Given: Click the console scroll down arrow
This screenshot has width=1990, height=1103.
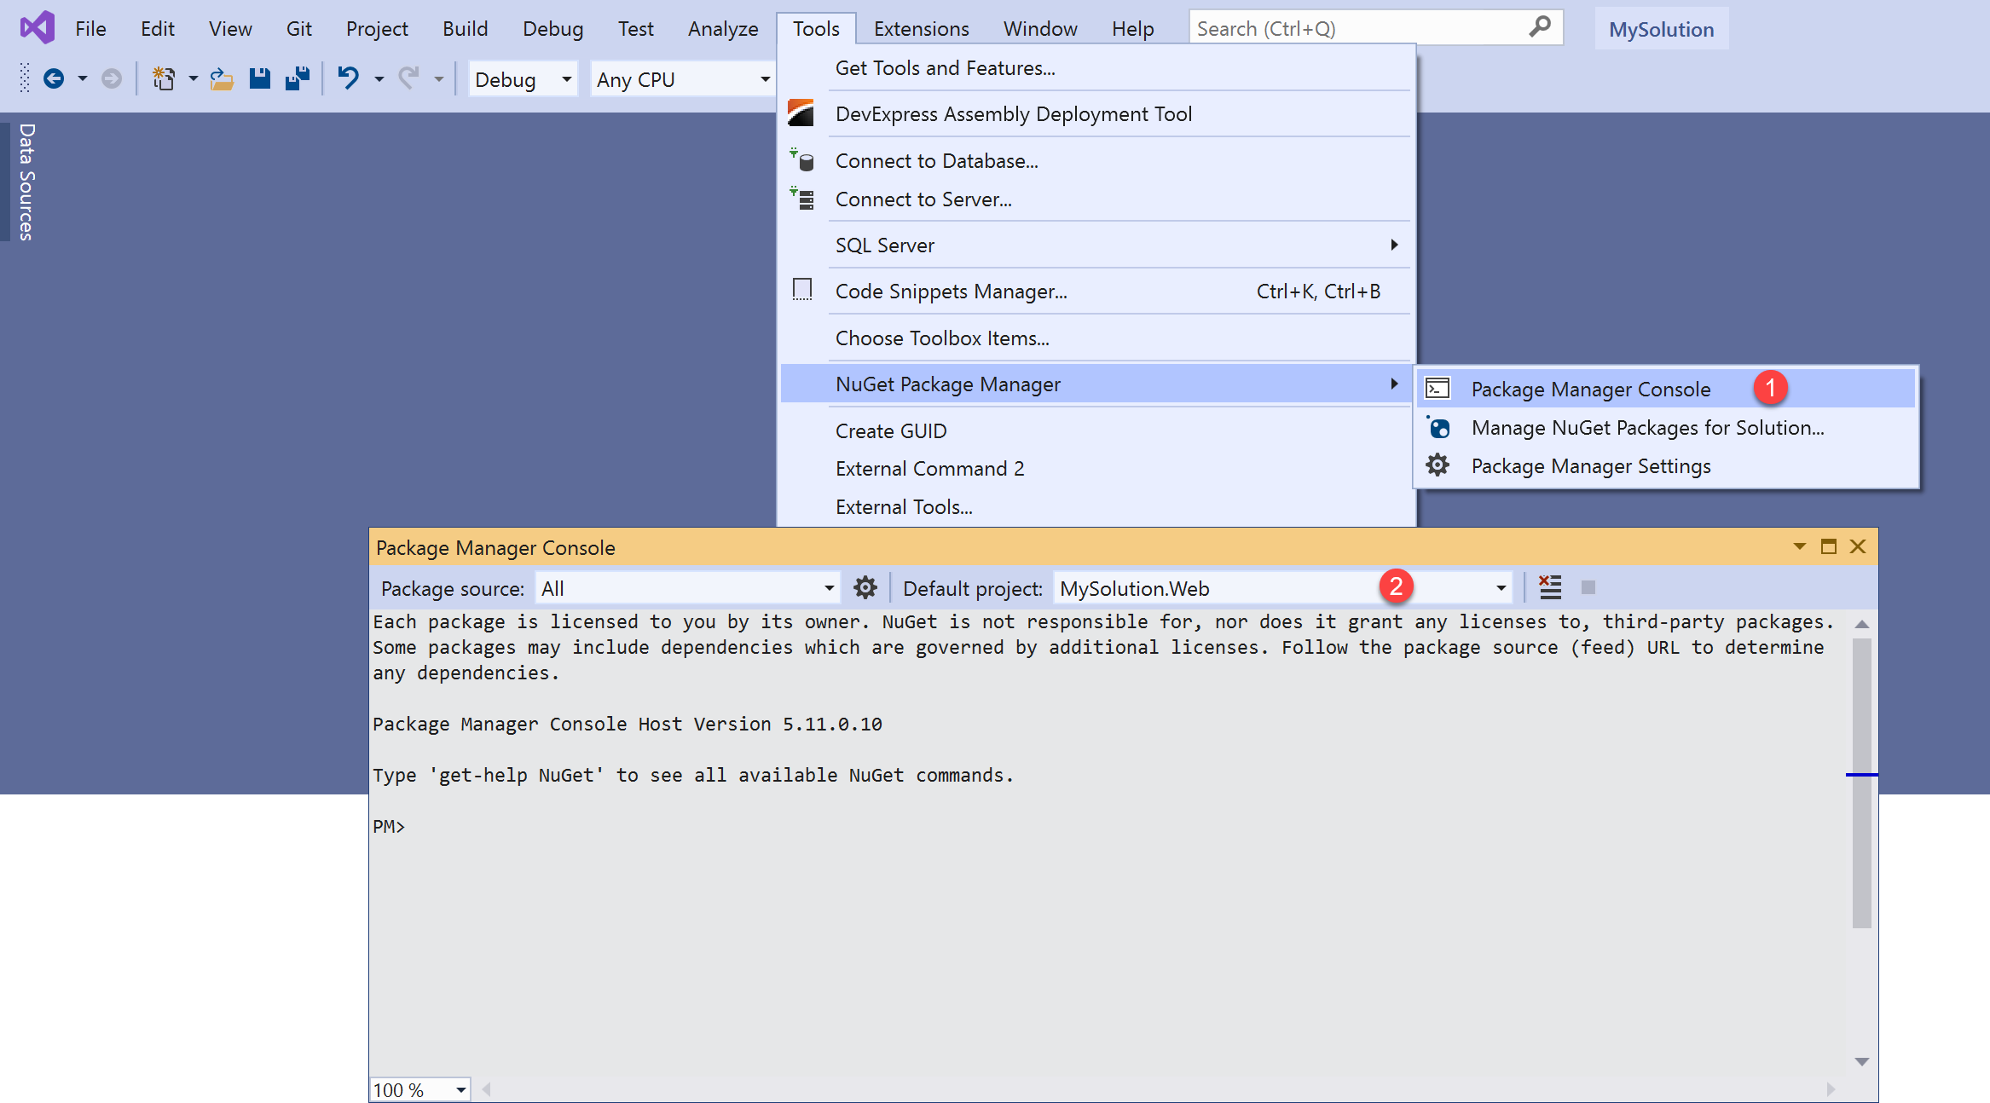Looking at the screenshot, I should (x=1862, y=1061).
